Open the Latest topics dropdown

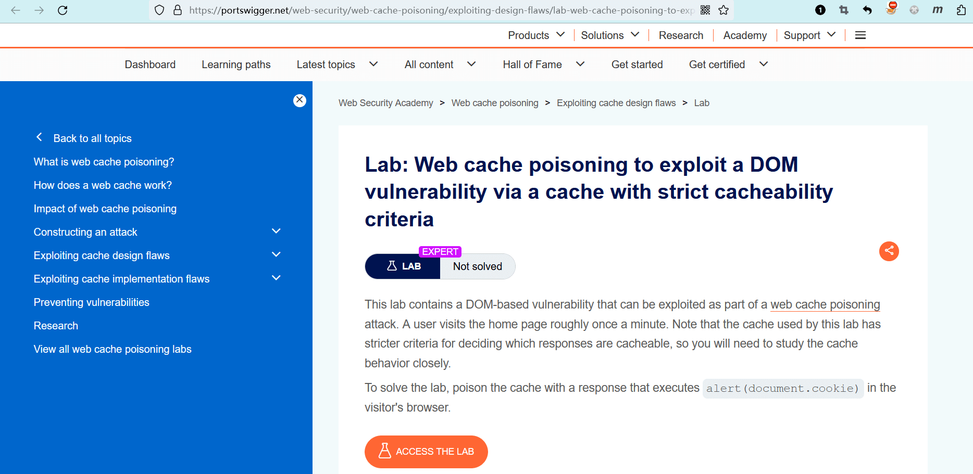pos(336,65)
